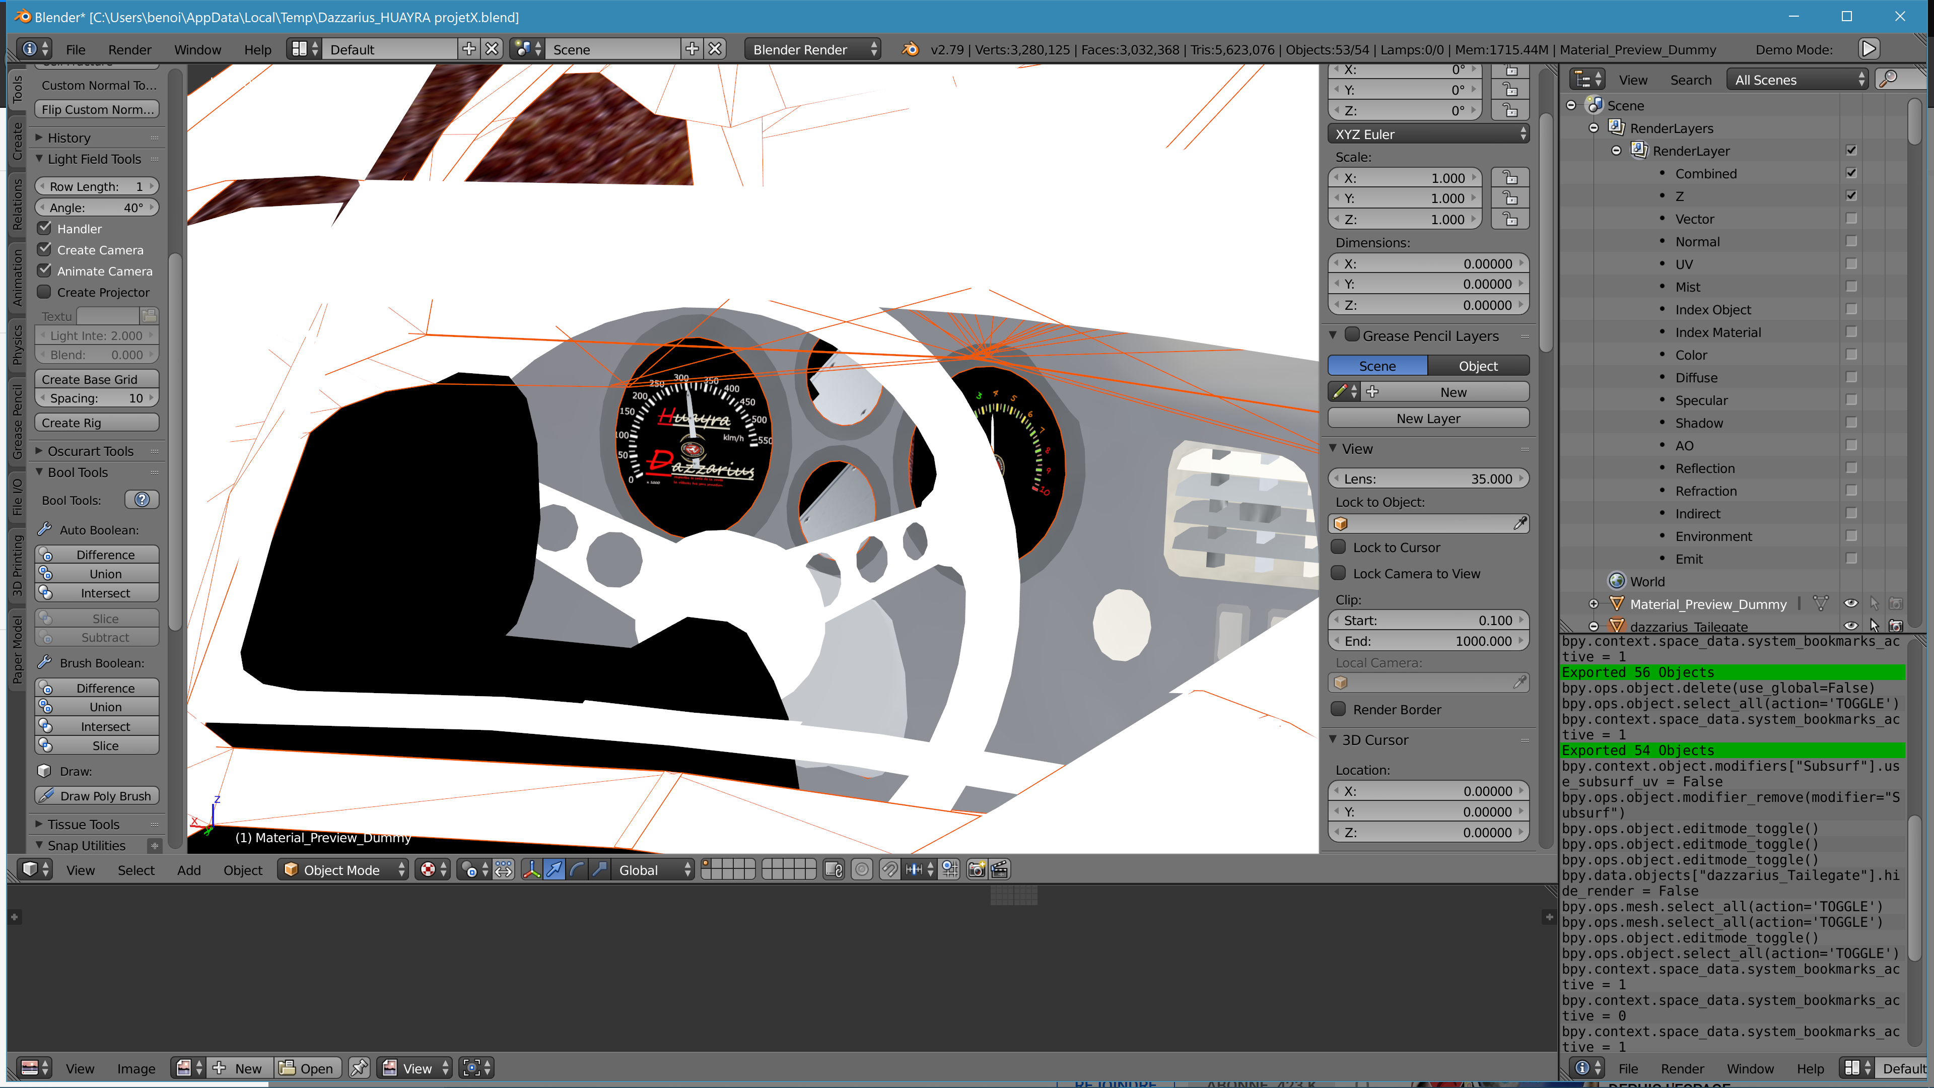Open the All Scenes outliner filter dropdown
This screenshot has height=1088, width=1934.
[1798, 80]
